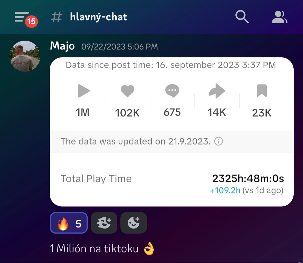The image size is (303, 263).
Task: Add a super reaction with burst icon
Action: [104, 223]
